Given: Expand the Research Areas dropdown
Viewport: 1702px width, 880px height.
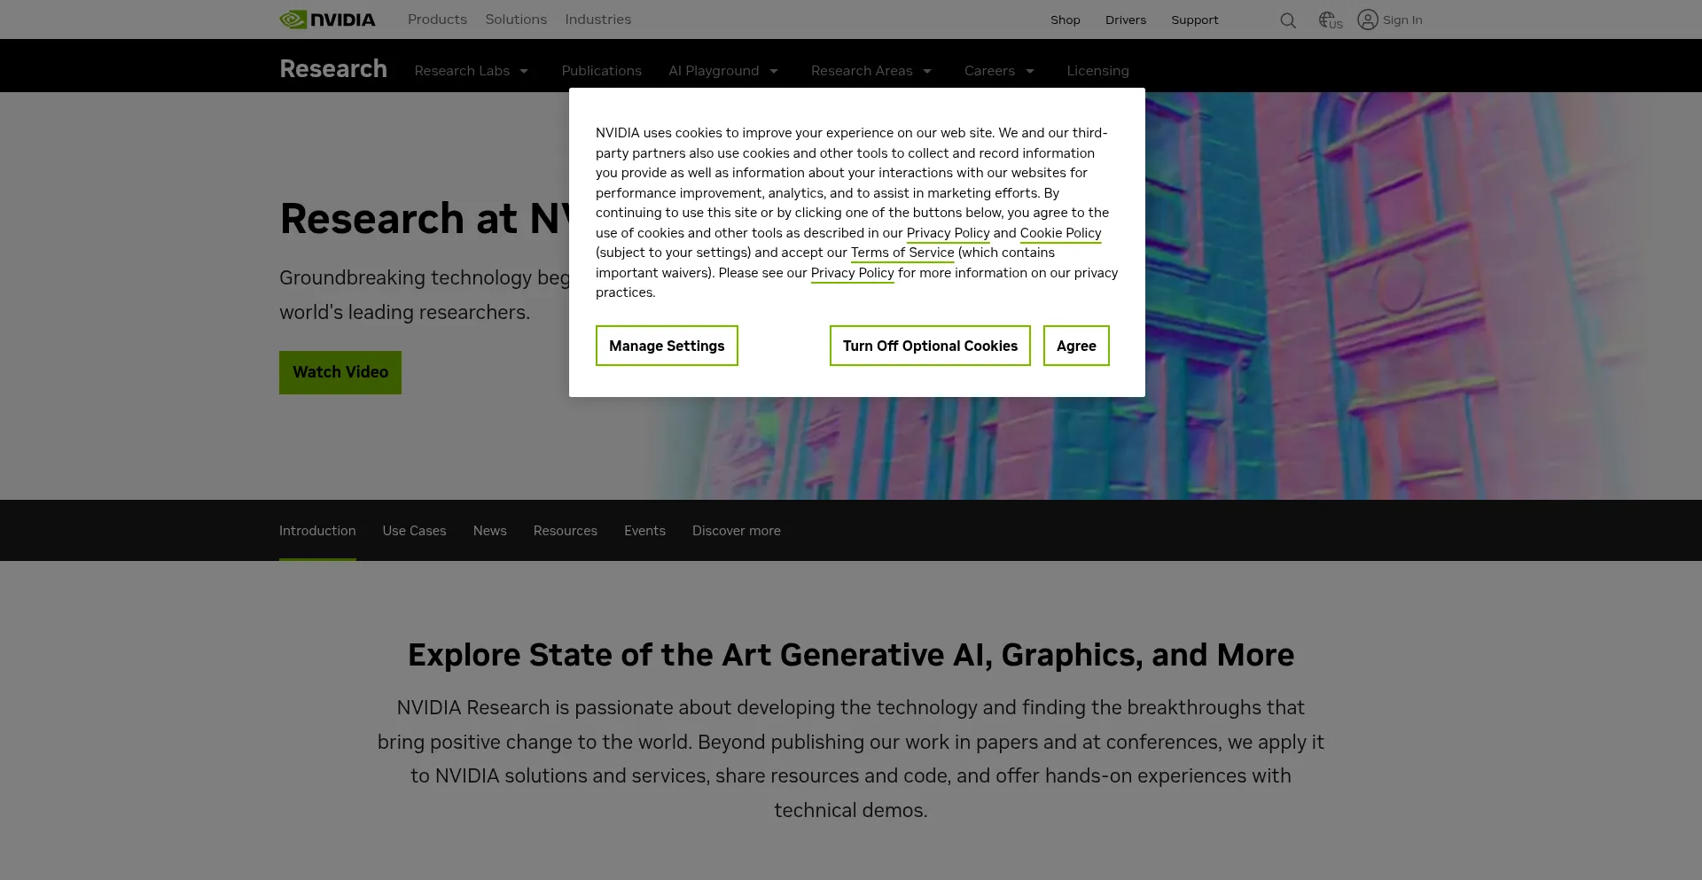Looking at the screenshot, I should (x=871, y=71).
